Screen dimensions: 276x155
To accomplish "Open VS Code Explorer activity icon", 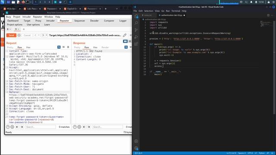I will (136, 16).
